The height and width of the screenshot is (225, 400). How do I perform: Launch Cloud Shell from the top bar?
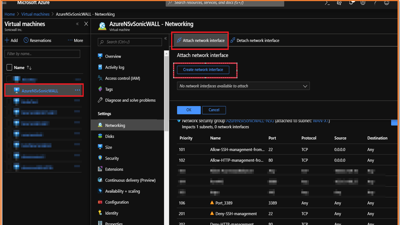point(327,3)
